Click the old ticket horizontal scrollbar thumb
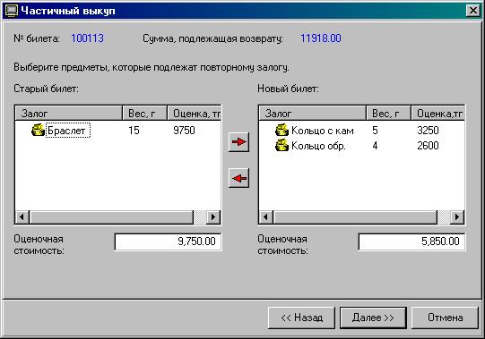Screen dimensions: 485x339 (x=111, y=217)
